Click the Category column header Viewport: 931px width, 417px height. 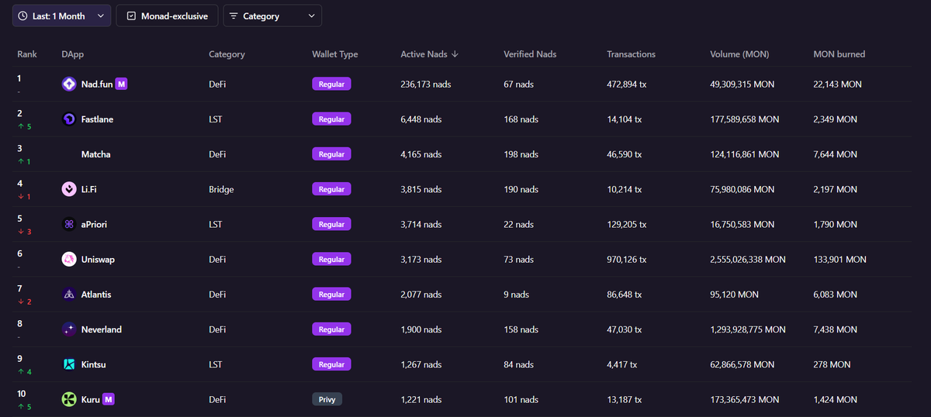(x=227, y=54)
